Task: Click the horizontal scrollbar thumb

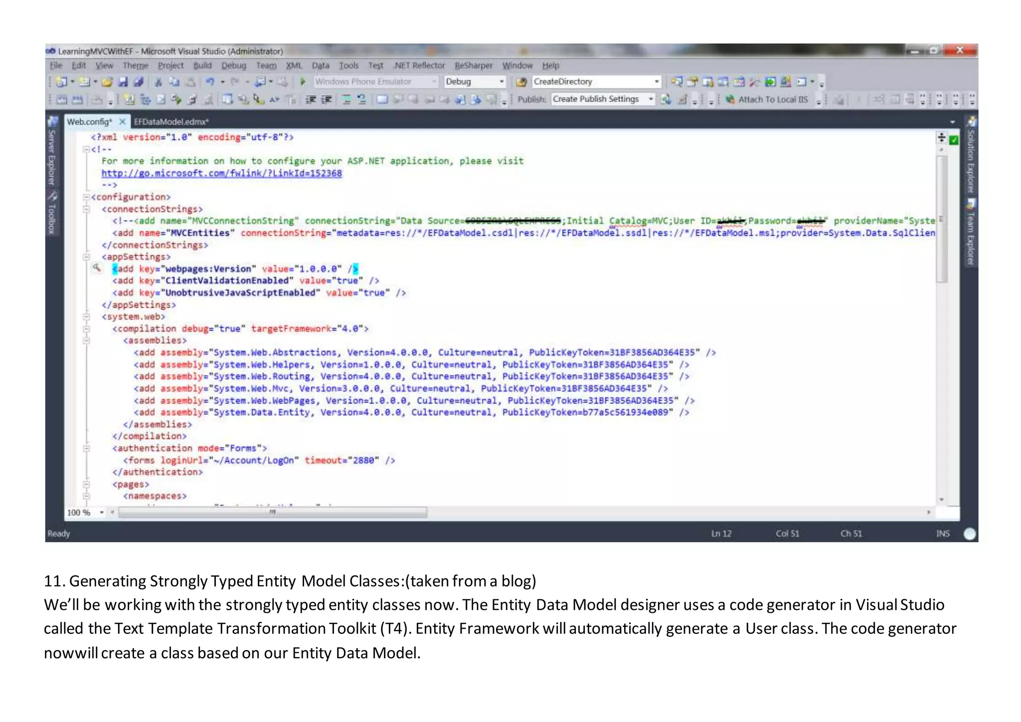Action: 273,513
